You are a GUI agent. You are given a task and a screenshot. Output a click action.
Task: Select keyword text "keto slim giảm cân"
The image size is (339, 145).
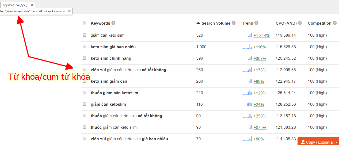click(109, 81)
